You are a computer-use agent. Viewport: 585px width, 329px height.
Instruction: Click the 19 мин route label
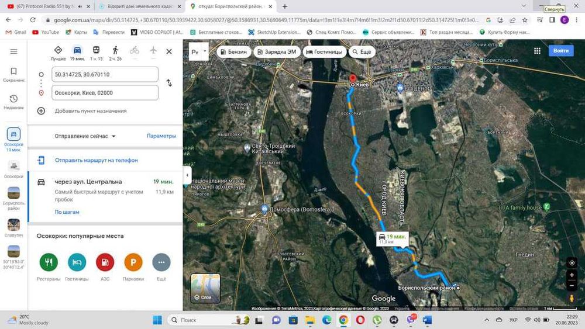coord(393,239)
